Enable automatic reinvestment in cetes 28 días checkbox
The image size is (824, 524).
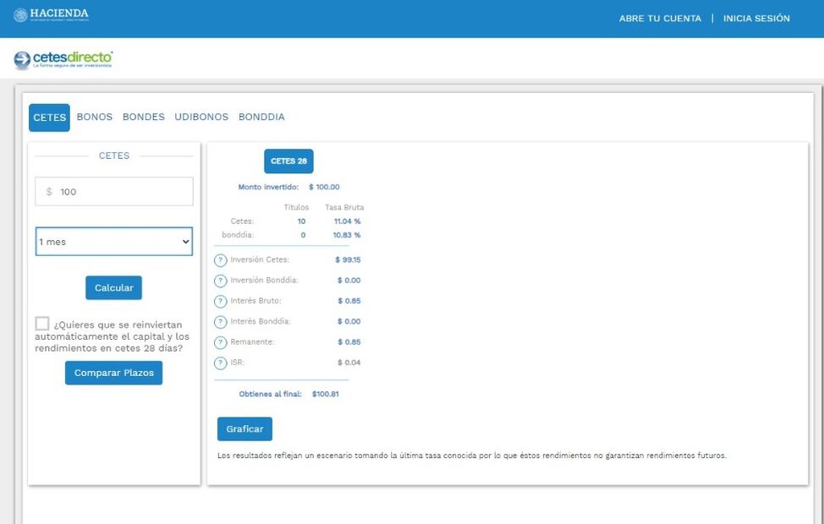pyautogui.click(x=42, y=324)
